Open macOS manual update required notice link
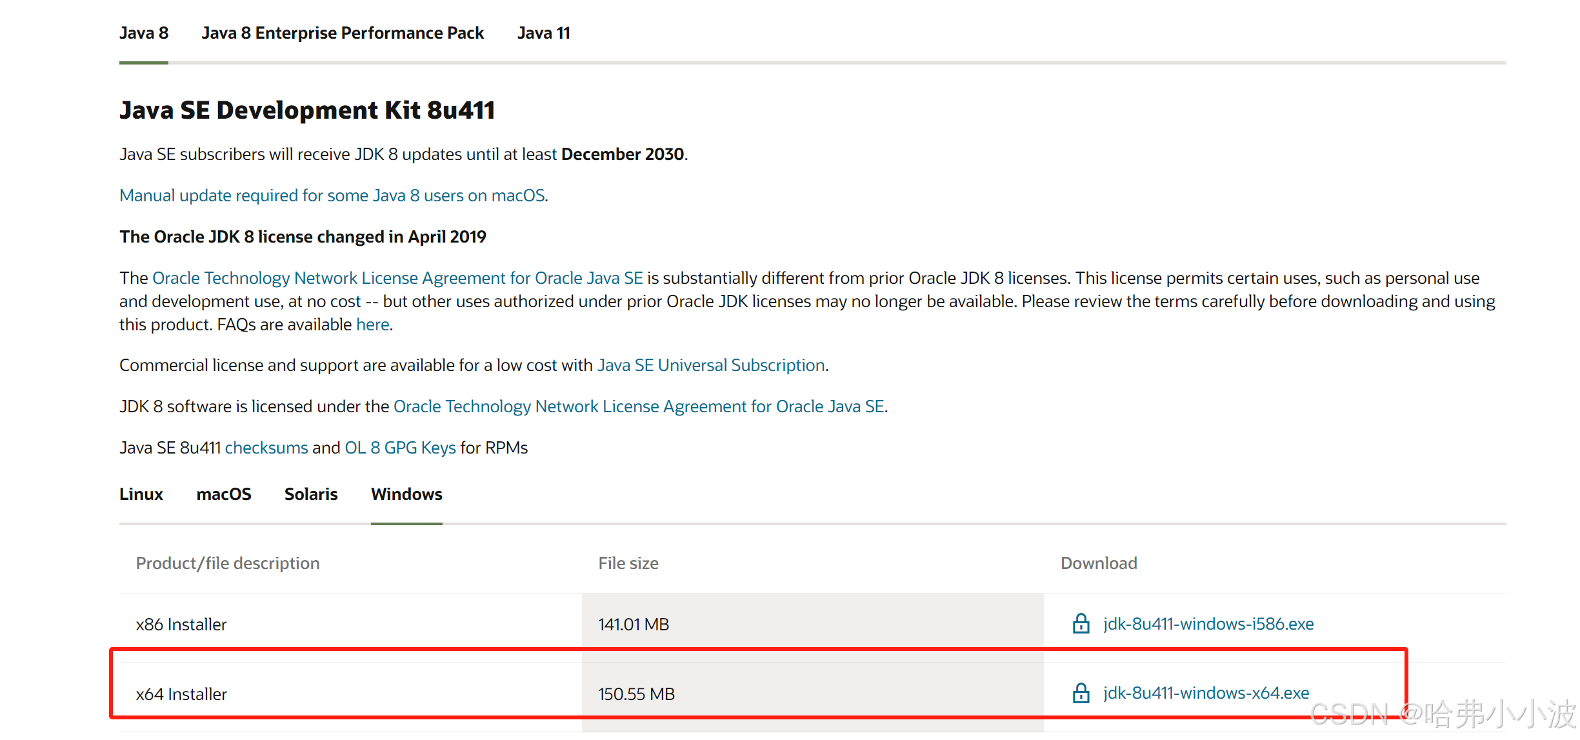This screenshot has width=1580, height=740. pyautogui.click(x=332, y=195)
